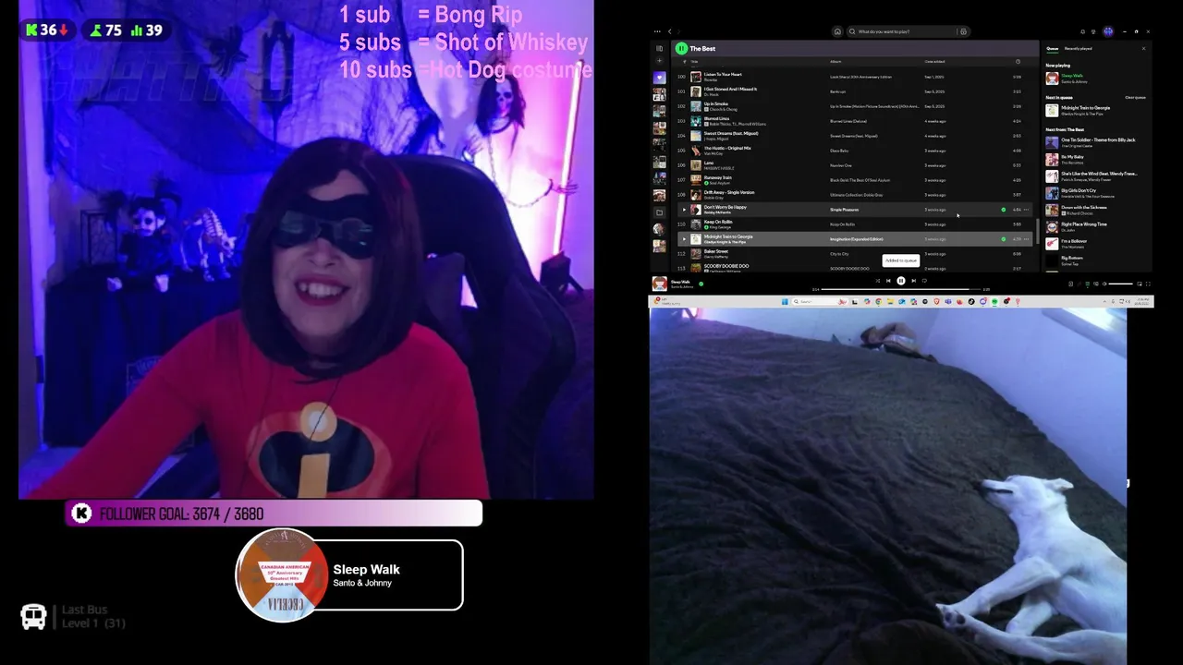Select One Tin Soldier in the queue
1183x665 pixels.
[x=1096, y=142]
